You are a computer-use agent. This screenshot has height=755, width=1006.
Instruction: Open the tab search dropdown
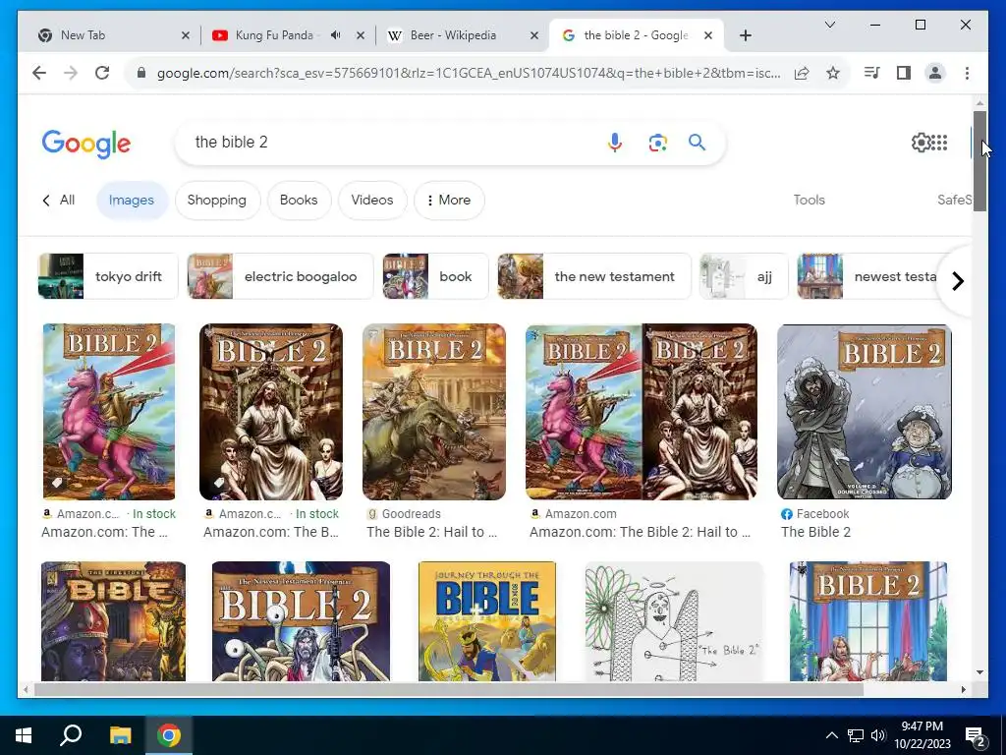point(829,25)
